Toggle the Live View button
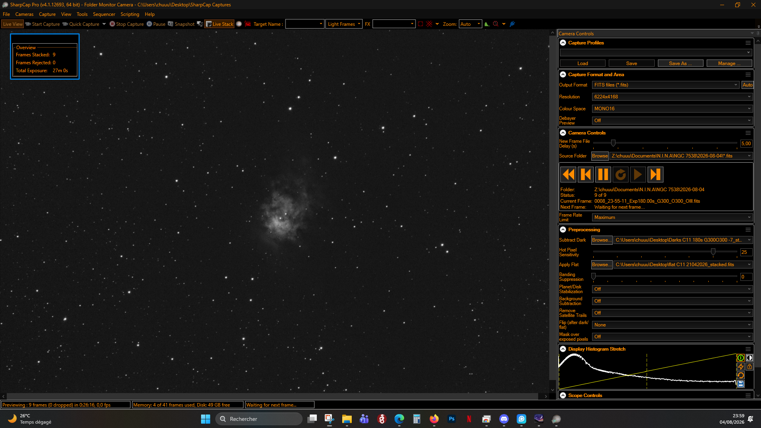Screen dimensions: 761x428 coord(13,24)
